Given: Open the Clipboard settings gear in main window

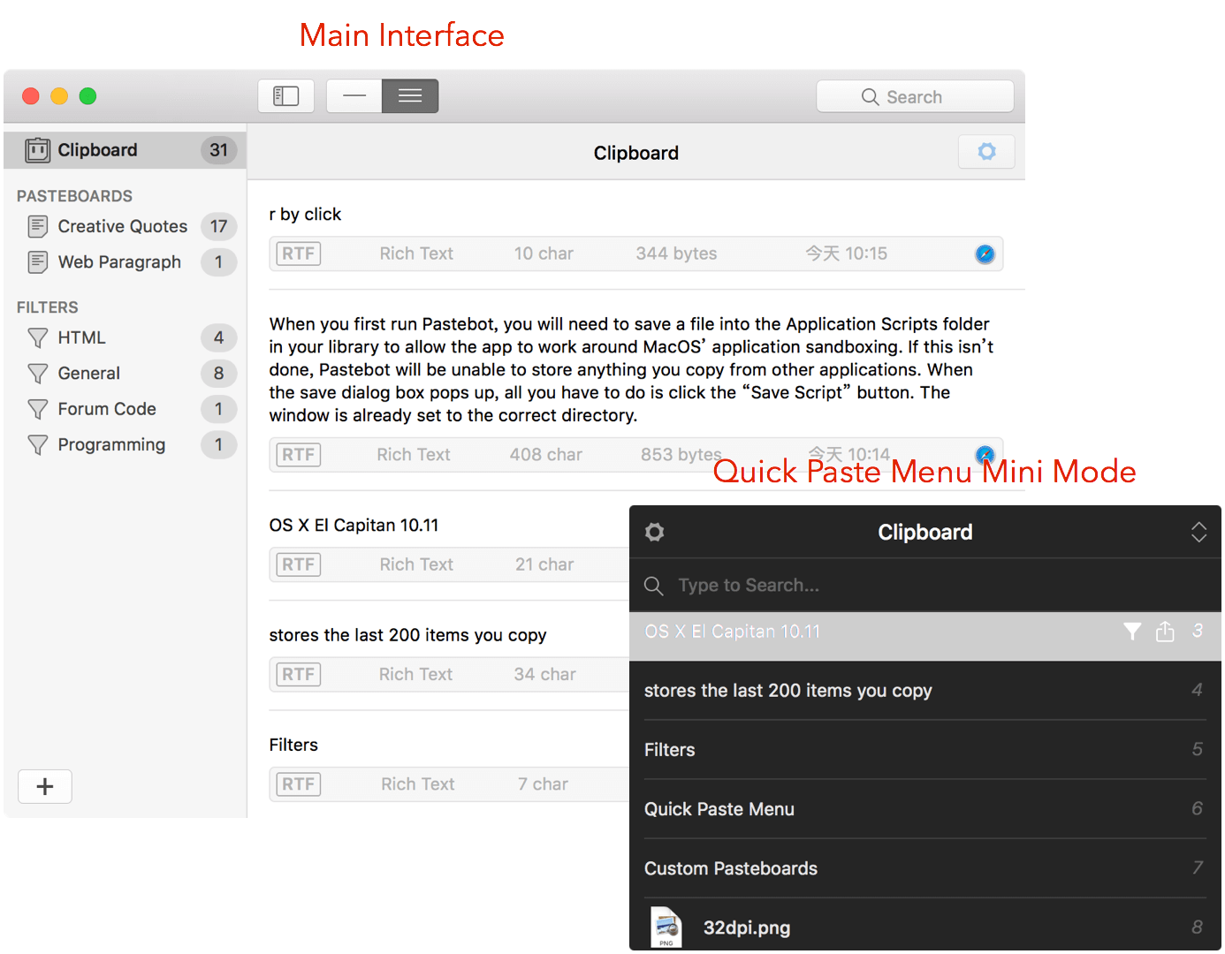Looking at the screenshot, I should 986,152.
